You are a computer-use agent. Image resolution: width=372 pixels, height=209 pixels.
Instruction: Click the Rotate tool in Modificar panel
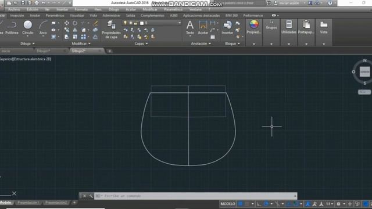[x=75, y=23]
